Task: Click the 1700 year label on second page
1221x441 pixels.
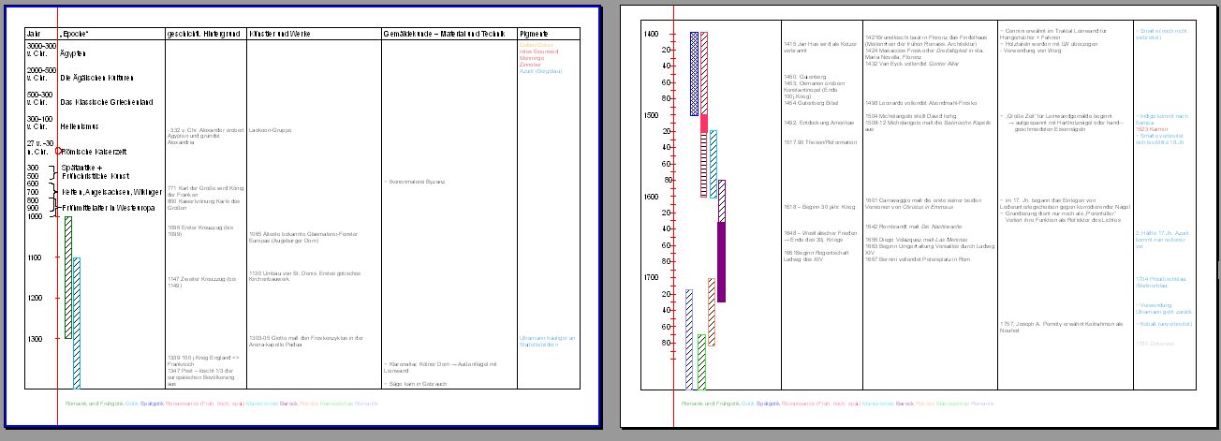Action: coord(652,278)
